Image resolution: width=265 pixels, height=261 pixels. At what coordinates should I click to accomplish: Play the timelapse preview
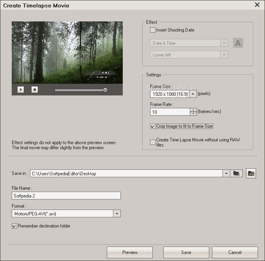[x=21, y=90]
